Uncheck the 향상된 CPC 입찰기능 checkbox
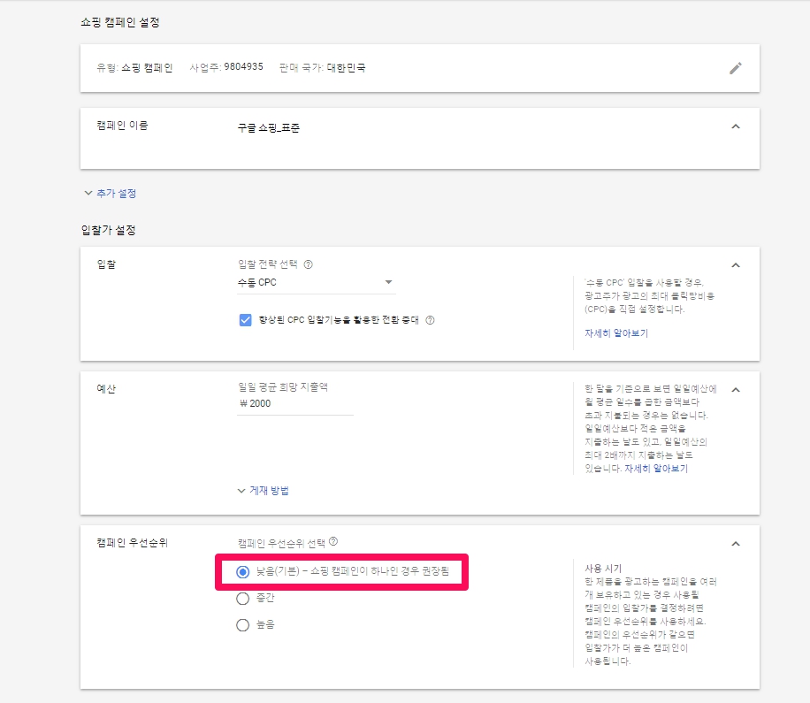The height and width of the screenshot is (703, 810). 246,320
